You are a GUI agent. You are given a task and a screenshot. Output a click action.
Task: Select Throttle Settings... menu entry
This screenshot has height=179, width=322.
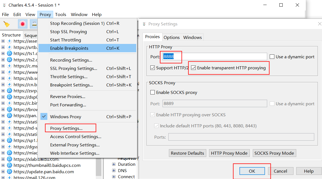pyautogui.click(x=69, y=77)
